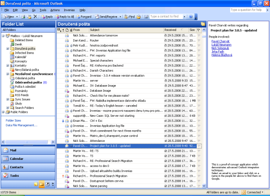Open the Mail pane

pos(28,150)
